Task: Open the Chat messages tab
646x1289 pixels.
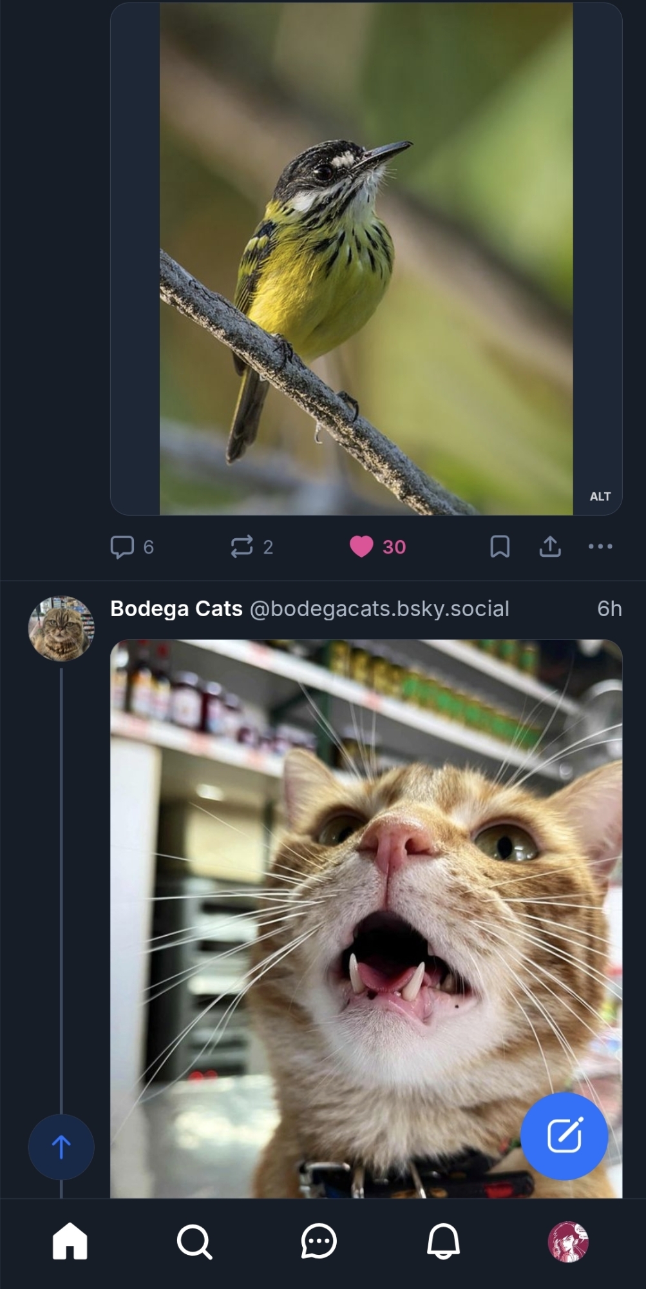Action: click(319, 1241)
